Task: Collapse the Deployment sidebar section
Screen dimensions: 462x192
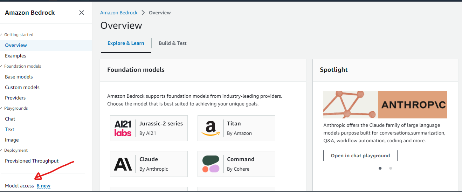Action: point(2,150)
